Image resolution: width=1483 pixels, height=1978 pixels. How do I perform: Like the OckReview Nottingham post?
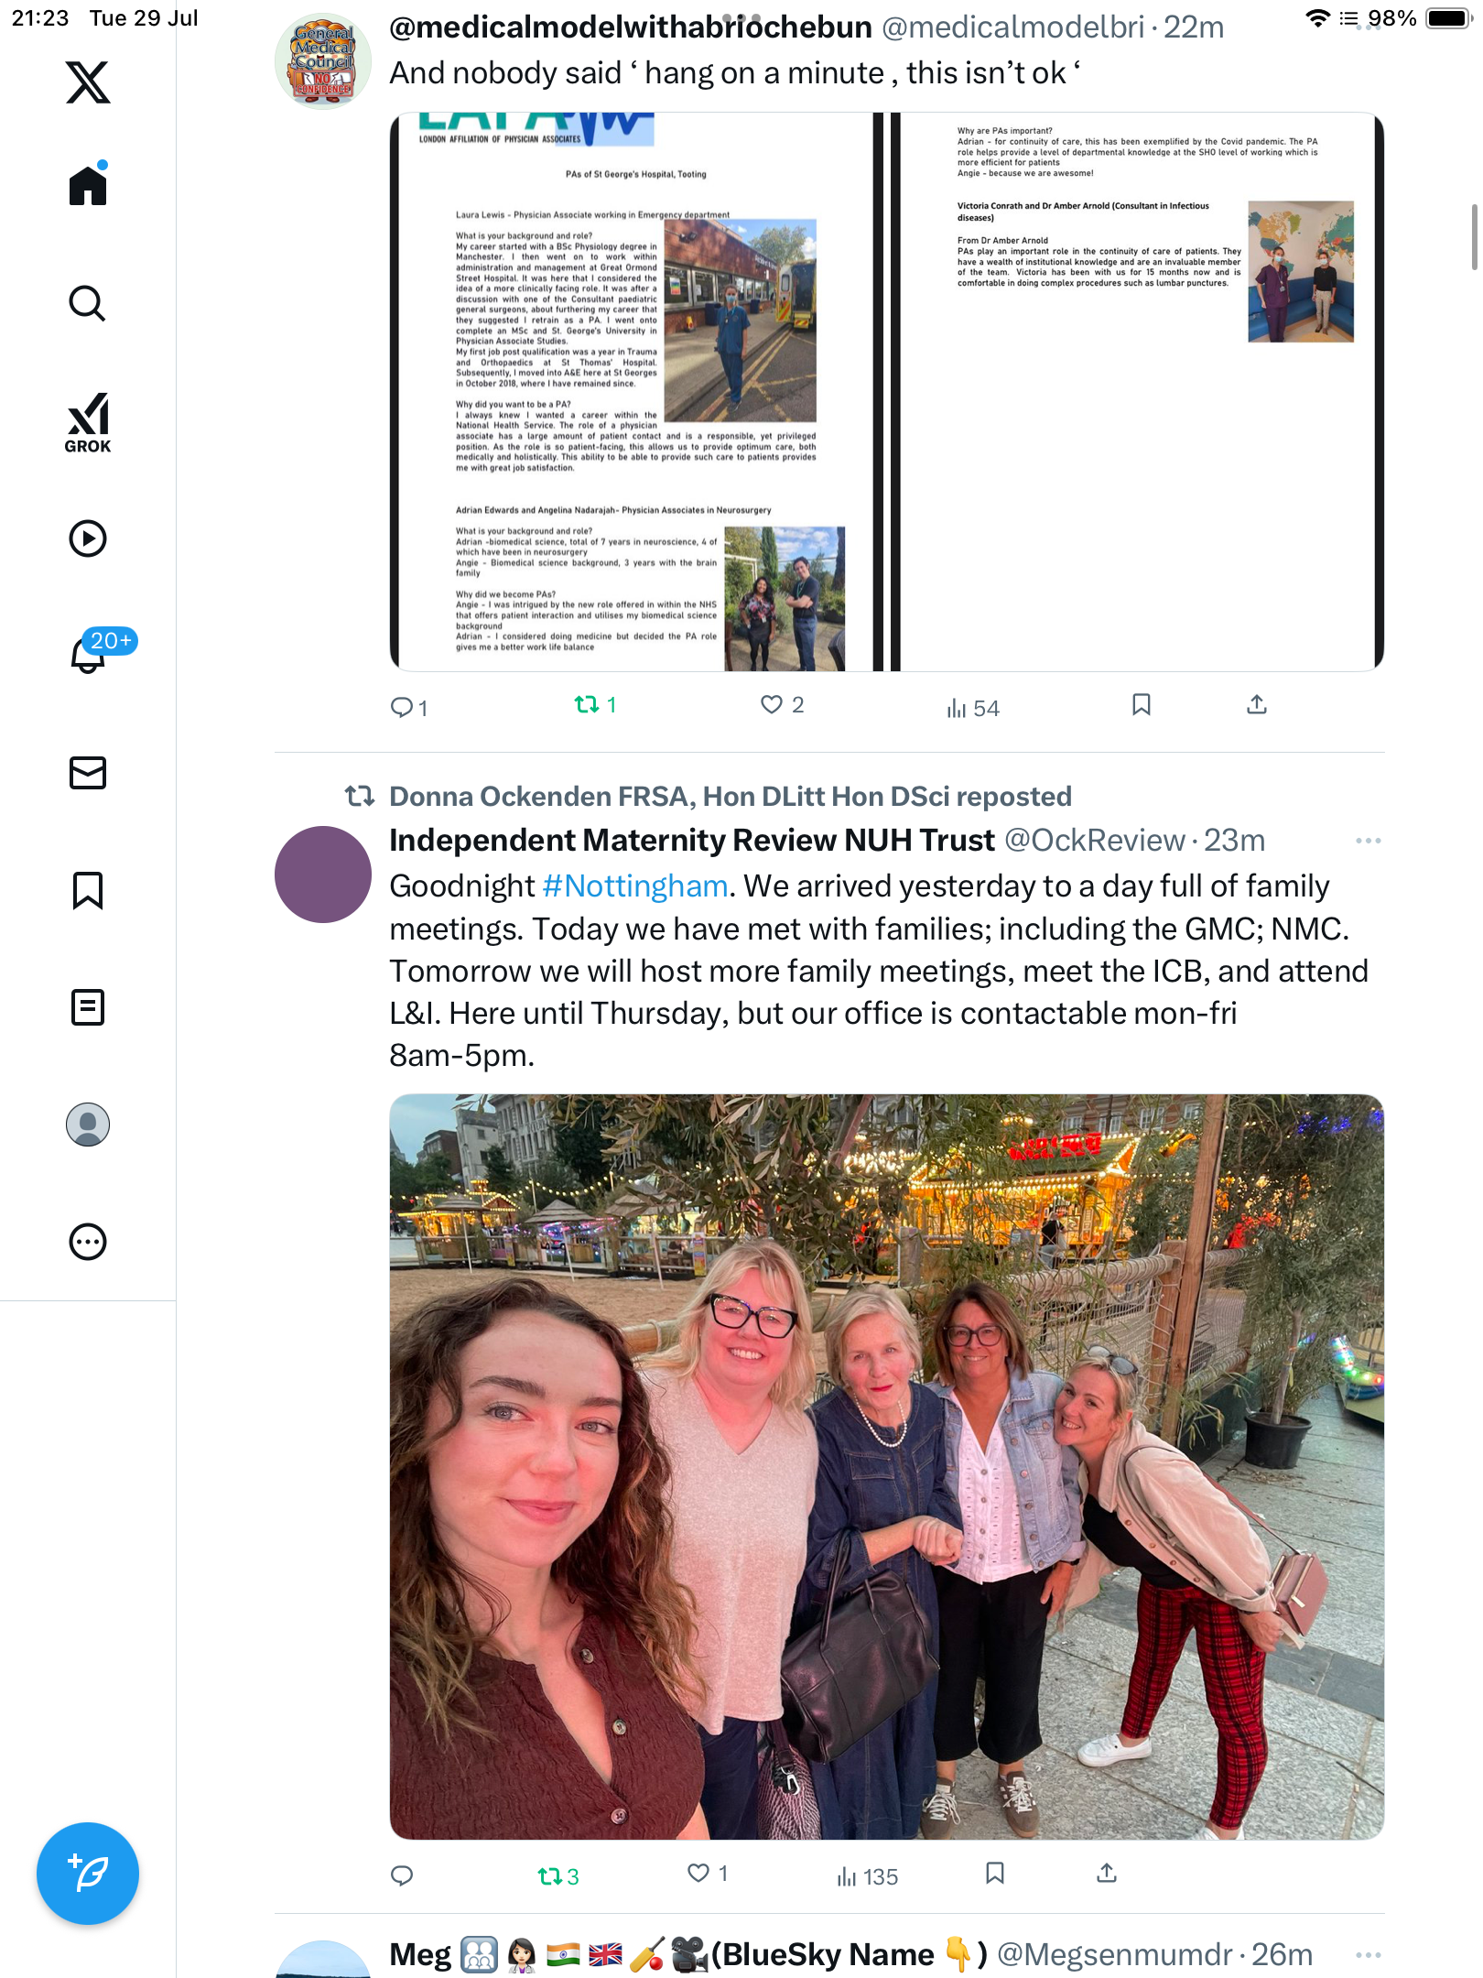pyautogui.click(x=707, y=1874)
